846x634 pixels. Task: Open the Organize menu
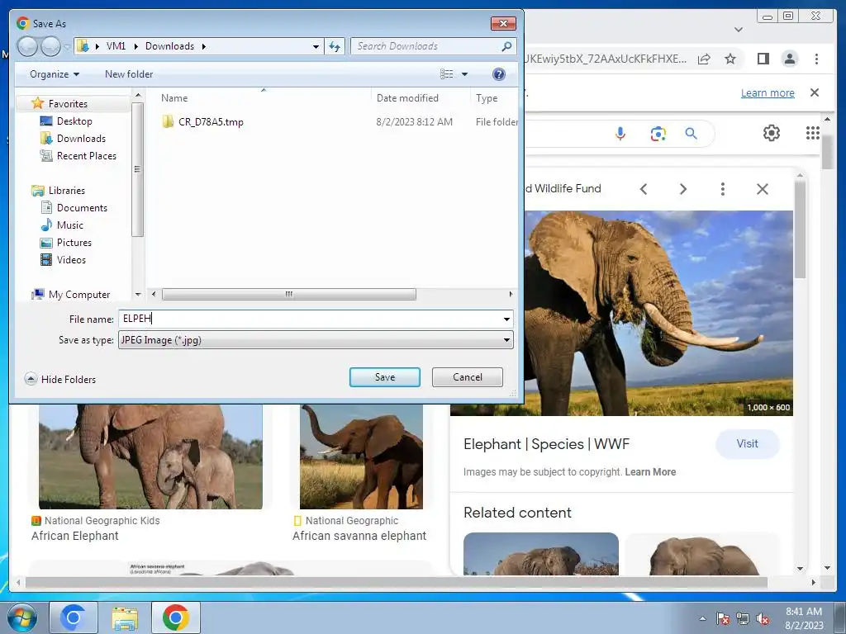click(x=55, y=73)
